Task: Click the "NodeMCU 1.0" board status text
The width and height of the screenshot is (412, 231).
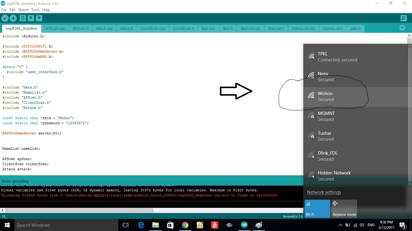Action: pyautogui.click(x=293, y=217)
